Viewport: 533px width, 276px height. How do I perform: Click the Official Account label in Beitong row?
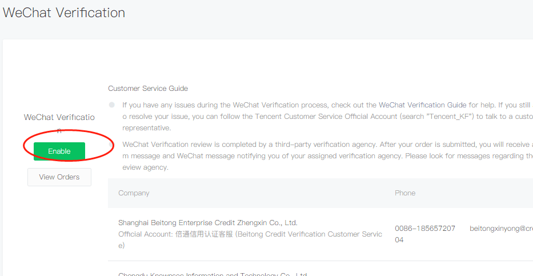click(145, 234)
